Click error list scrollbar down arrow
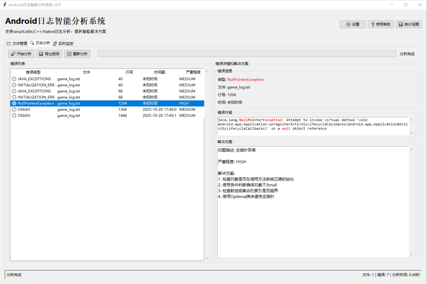427x284 pixels. [207, 258]
